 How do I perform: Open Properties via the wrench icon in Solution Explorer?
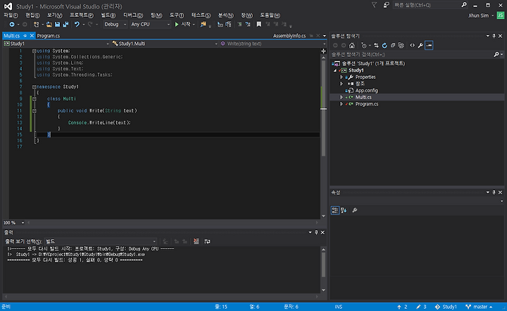pyautogui.click(x=420, y=46)
